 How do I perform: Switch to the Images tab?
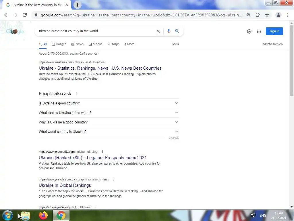pyautogui.click(x=59, y=44)
